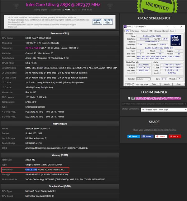Open the Change Banner style dropdown
The height and width of the screenshot is (201, 187).
point(164,110)
